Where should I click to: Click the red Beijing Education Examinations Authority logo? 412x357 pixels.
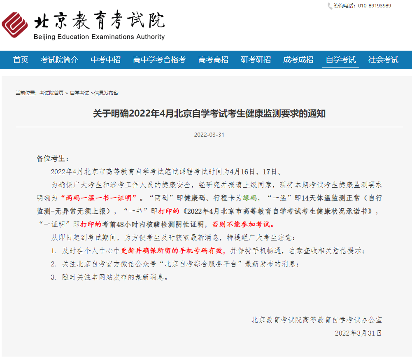(15, 25)
